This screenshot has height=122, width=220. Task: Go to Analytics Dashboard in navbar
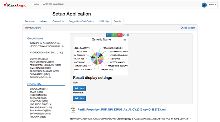(53, 4)
